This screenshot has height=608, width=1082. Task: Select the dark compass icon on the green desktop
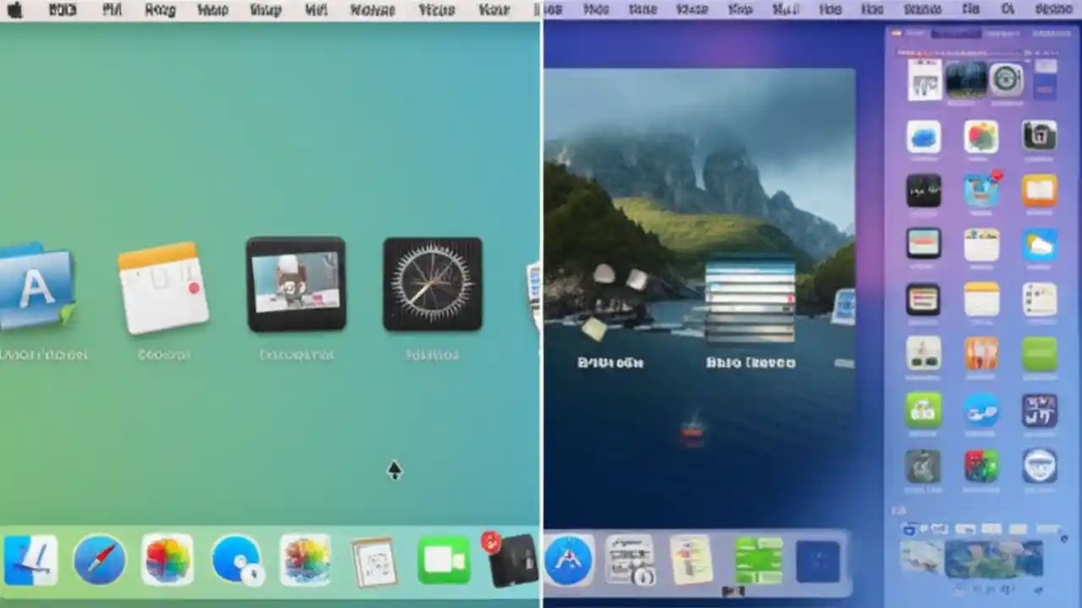433,283
